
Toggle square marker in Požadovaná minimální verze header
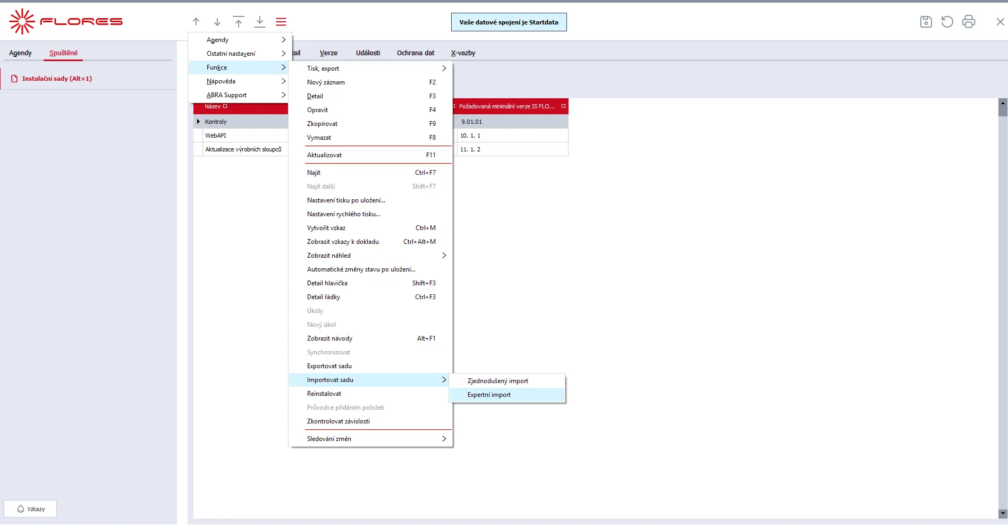tap(563, 106)
